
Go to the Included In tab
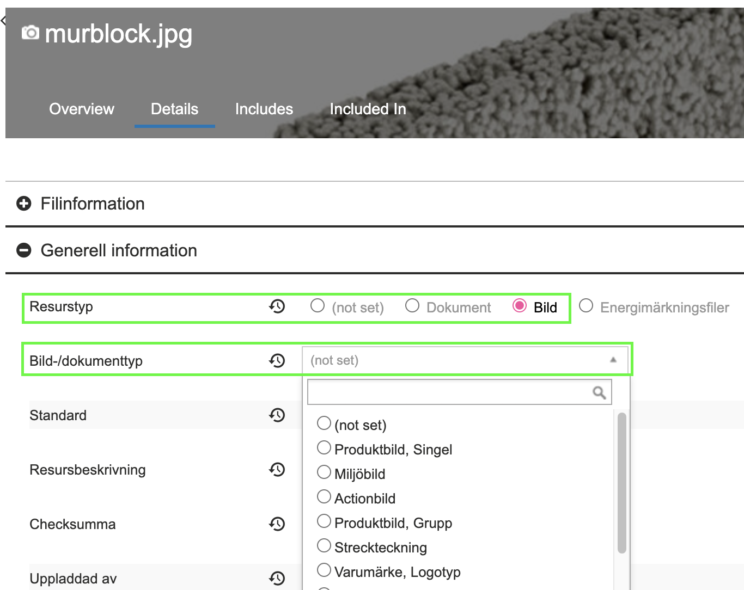(368, 109)
